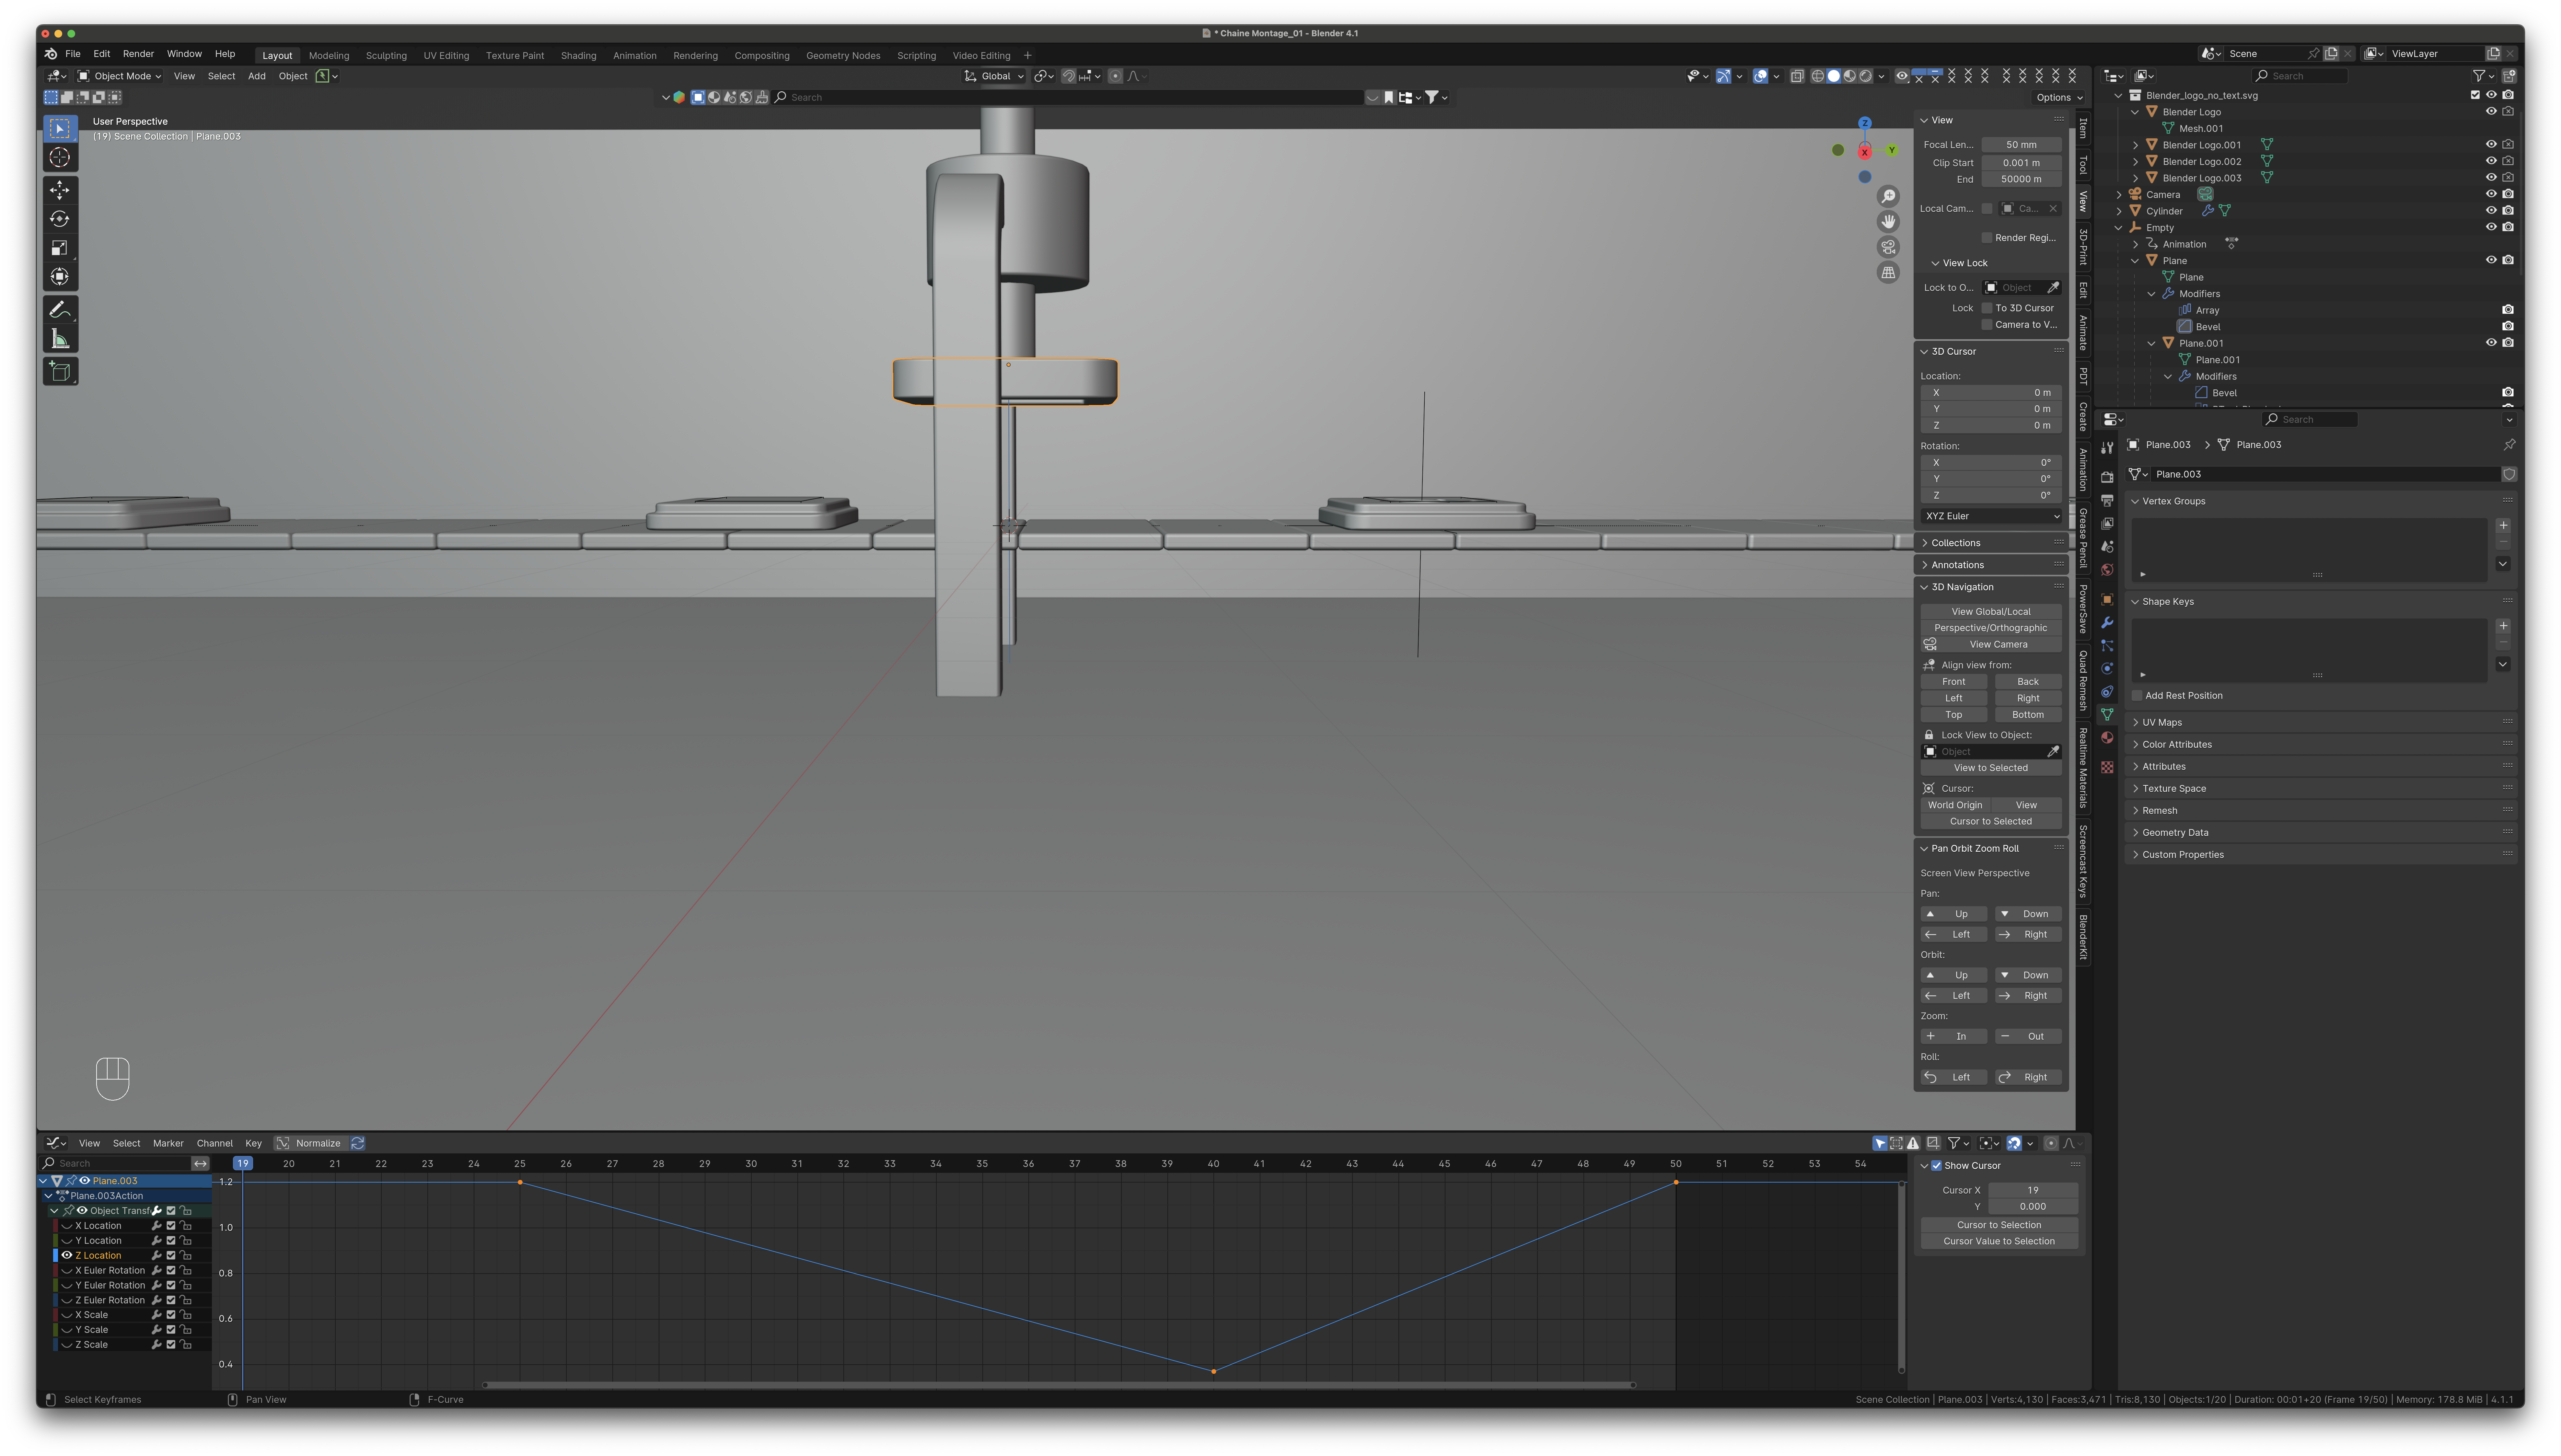2561x1456 pixels.
Task: Activate the Scale tool
Action: [60, 248]
